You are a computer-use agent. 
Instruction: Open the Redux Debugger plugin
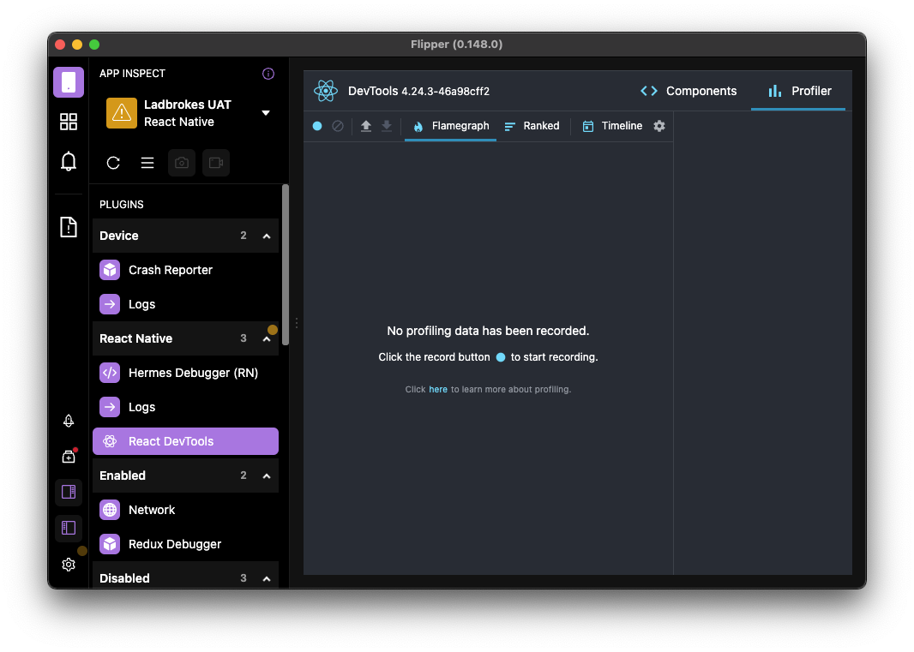[x=185, y=544]
